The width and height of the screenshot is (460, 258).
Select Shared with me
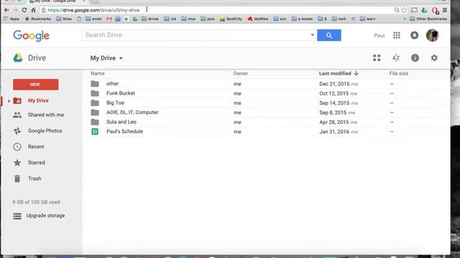click(46, 115)
